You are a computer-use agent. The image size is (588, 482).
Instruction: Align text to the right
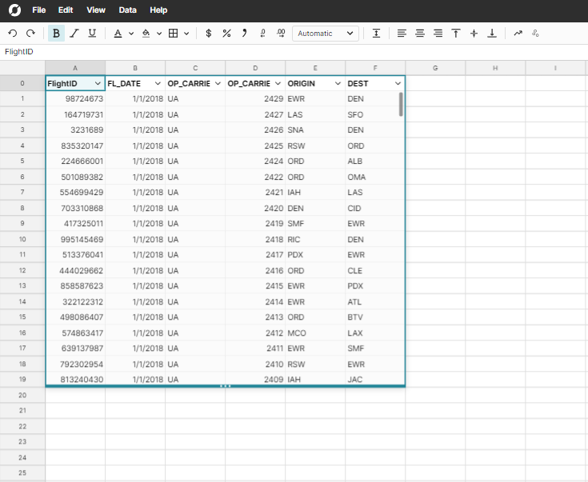438,33
